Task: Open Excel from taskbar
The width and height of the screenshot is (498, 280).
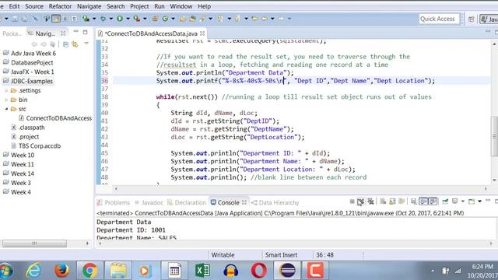Action: [202, 271]
